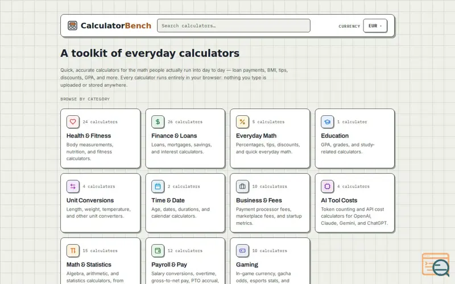
Task: Open the AI Tool Costs category title
Action: click(339, 201)
